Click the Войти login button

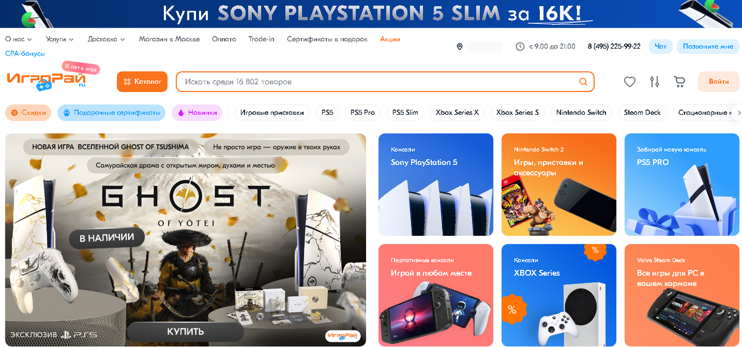point(719,82)
